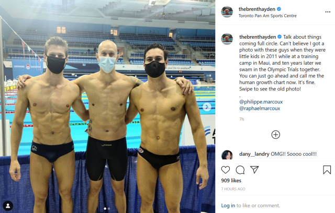Select second carousel dot indicator
The image size is (335, 213).
tap(109, 209)
